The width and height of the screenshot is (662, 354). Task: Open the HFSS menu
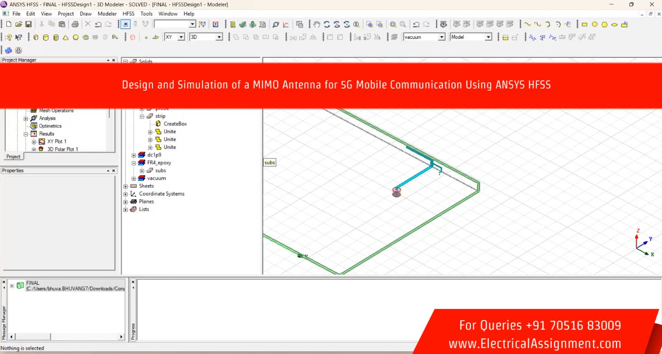pyautogui.click(x=128, y=14)
